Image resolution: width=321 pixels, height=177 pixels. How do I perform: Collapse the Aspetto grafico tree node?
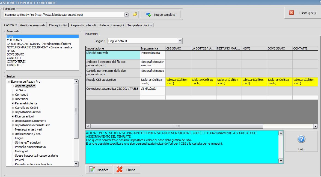pyautogui.click(x=13, y=86)
